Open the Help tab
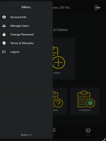This screenshot has height=141, width=106. (x=88, y=132)
